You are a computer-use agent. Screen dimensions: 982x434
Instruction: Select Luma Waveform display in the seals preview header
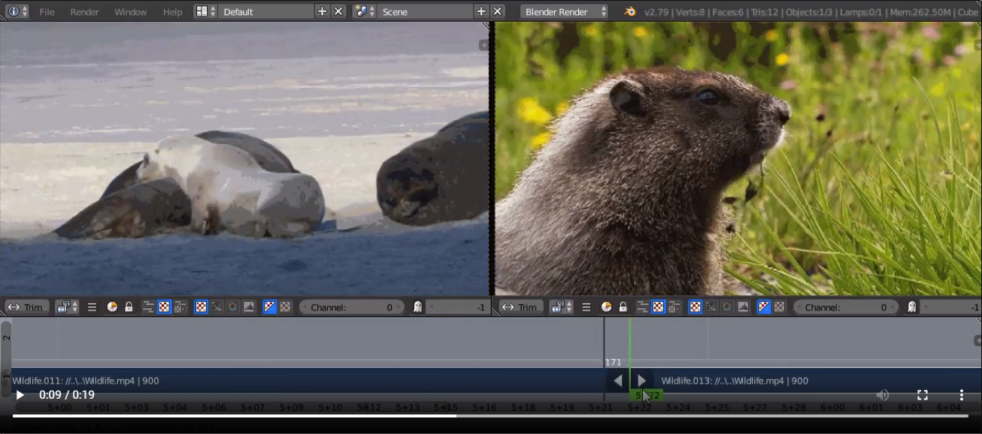[217, 307]
